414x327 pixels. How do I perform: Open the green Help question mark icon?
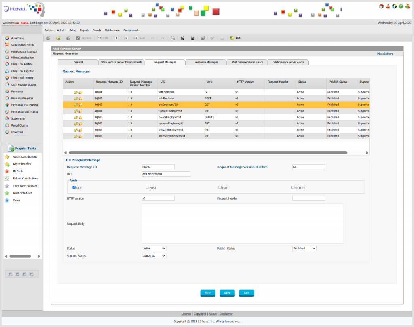(401, 6)
